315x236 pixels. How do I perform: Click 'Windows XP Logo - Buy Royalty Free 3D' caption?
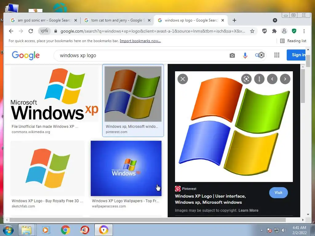point(47,201)
